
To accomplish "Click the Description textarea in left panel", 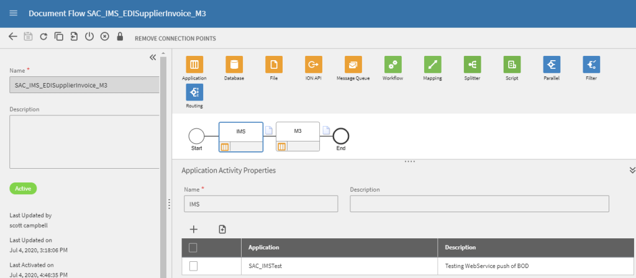I will pyautogui.click(x=84, y=141).
